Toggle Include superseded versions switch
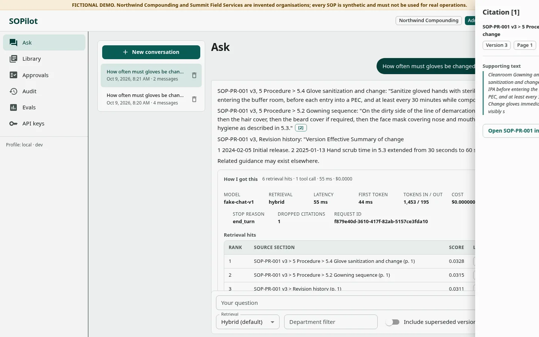The width and height of the screenshot is (539, 337). point(393,322)
